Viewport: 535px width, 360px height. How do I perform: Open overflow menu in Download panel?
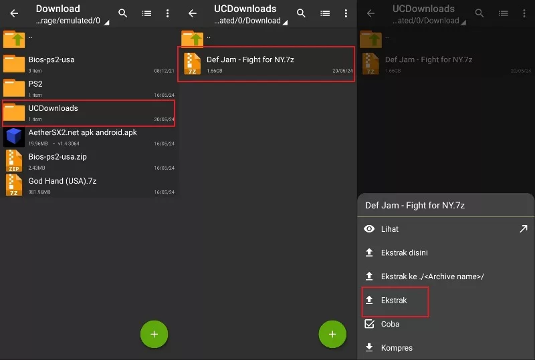point(168,13)
